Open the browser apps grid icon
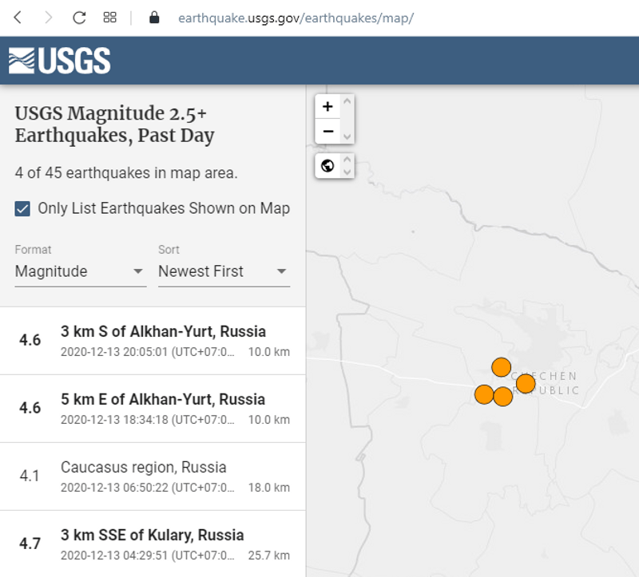Image resolution: width=639 pixels, height=577 pixels. pyautogui.click(x=110, y=18)
